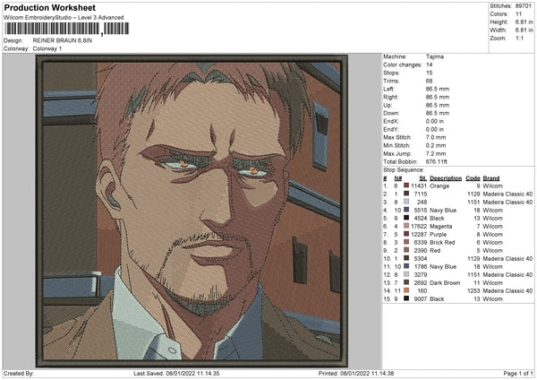The height and width of the screenshot is (380, 537).
Task: Click the Magenta color swatch
Action: 406,226
